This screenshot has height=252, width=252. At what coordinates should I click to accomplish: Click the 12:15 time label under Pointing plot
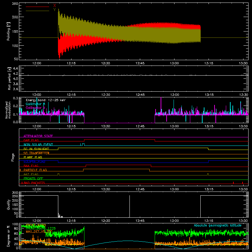tap(71, 63)
